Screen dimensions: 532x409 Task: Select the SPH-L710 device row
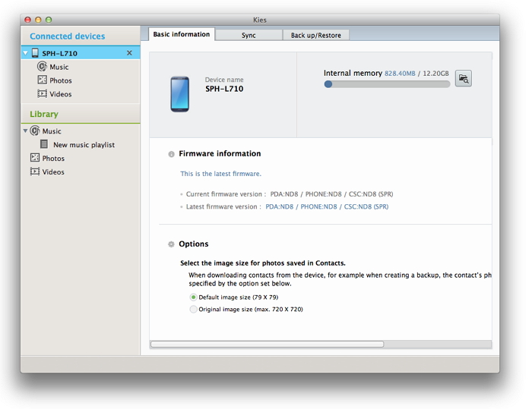pos(81,53)
